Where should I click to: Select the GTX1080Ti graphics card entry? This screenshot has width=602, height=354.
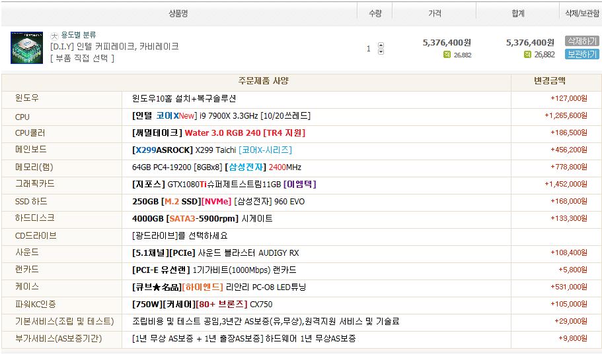tap(224, 185)
